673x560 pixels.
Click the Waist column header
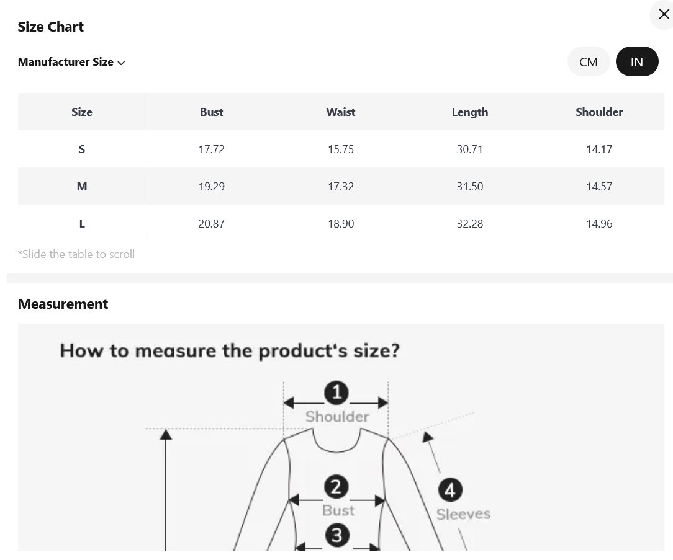[341, 112]
